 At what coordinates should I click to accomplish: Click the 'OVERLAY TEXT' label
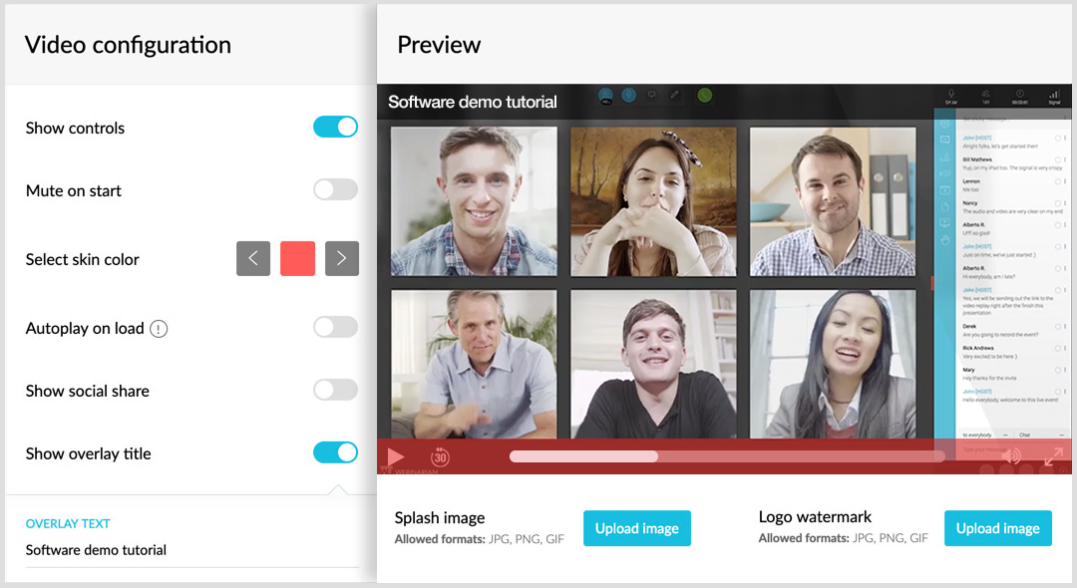68,523
